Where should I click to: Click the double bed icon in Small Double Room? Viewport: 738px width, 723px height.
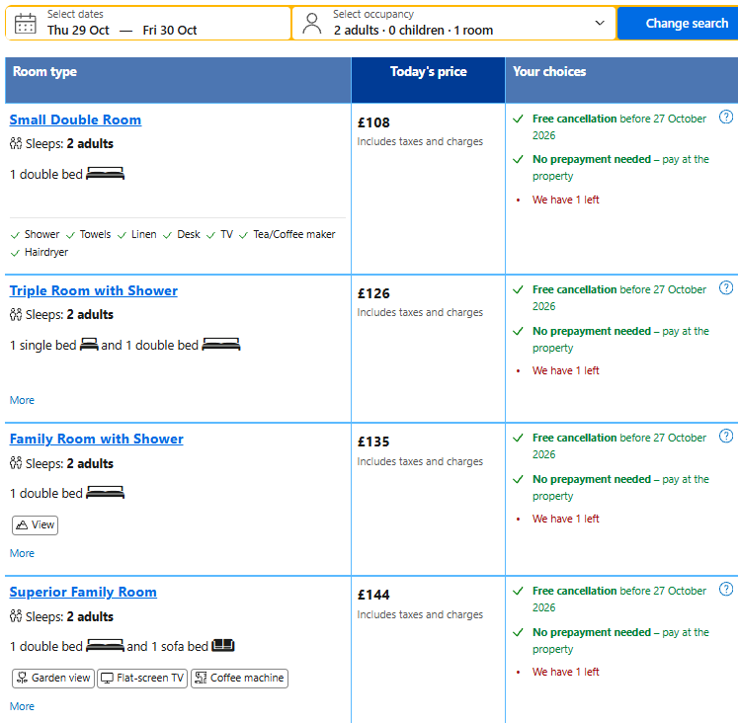(105, 174)
